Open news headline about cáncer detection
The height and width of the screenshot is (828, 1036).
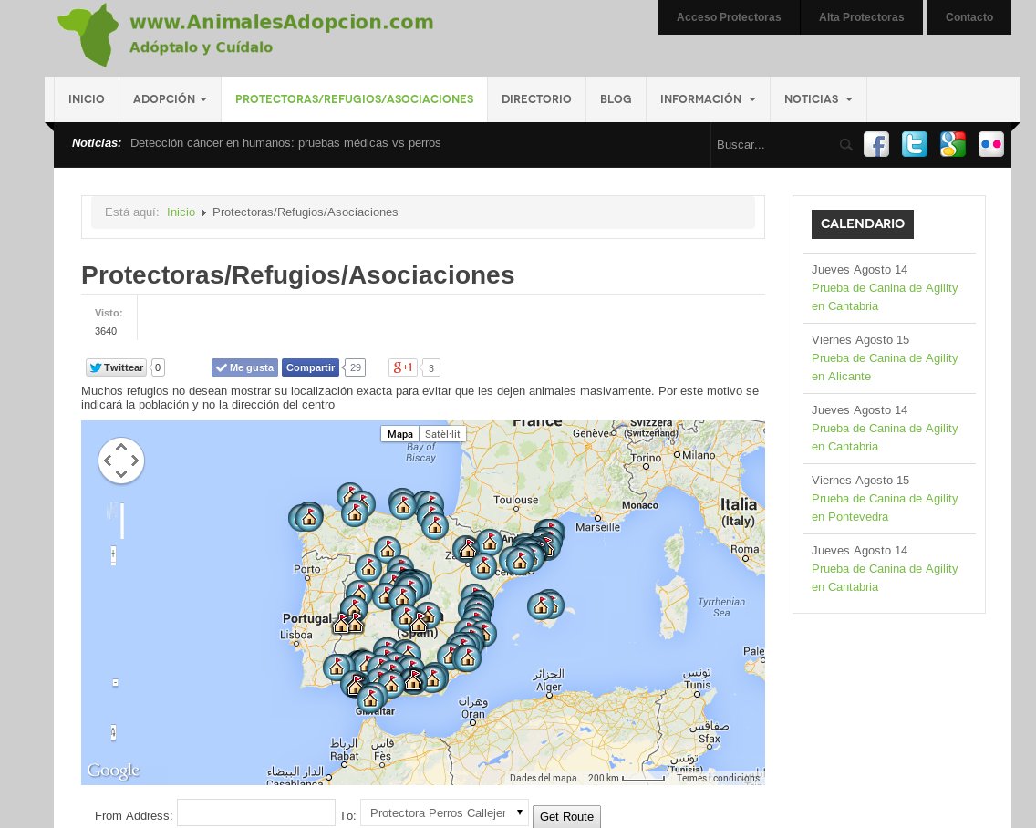pos(285,143)
